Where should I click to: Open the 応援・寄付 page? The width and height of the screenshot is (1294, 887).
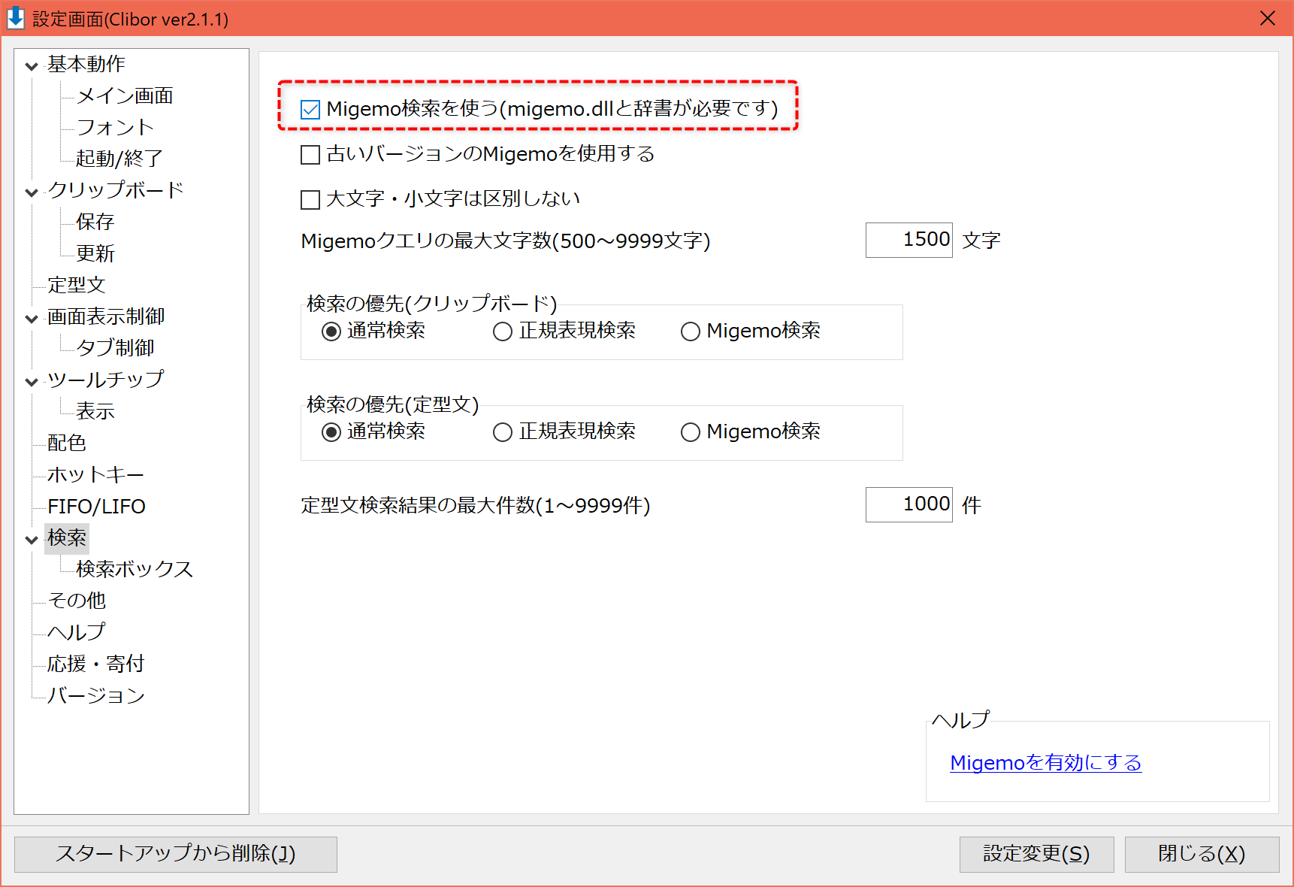click(x=95, y=664)
